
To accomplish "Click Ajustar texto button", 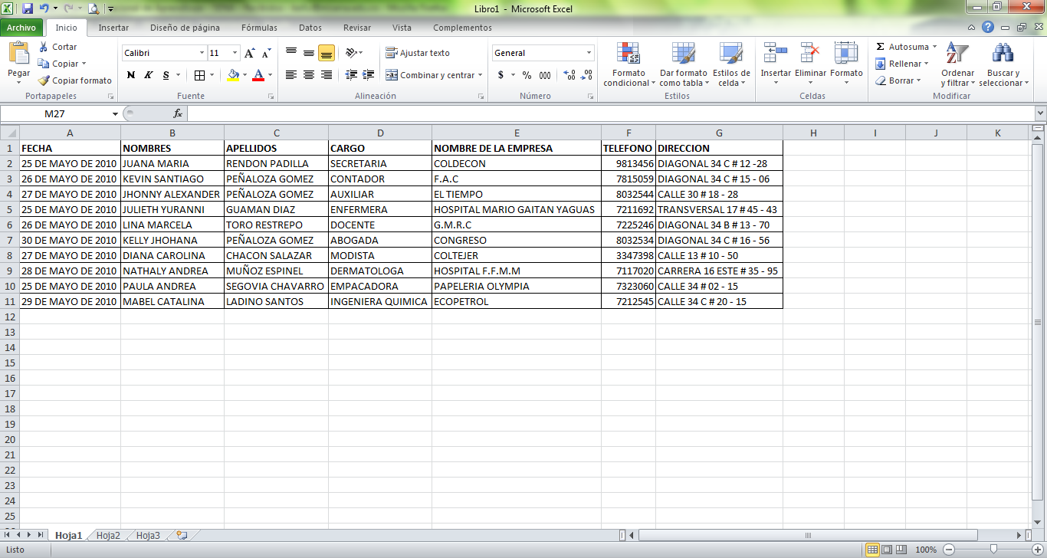I will (418, 53).
